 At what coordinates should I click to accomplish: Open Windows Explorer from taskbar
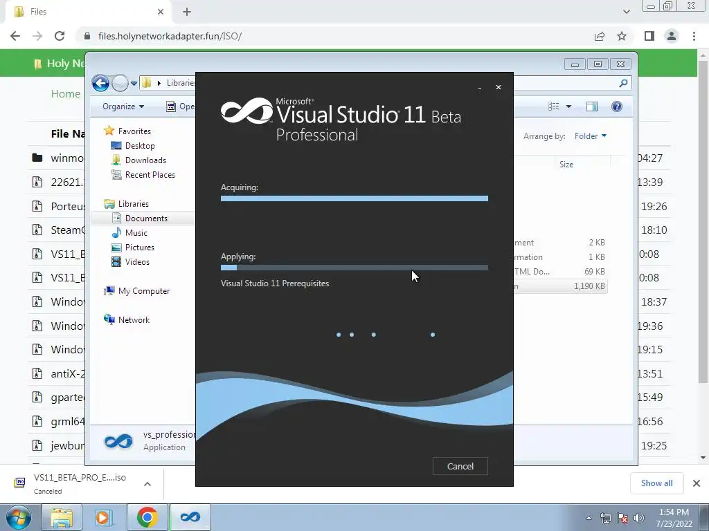tap(62, 517)
